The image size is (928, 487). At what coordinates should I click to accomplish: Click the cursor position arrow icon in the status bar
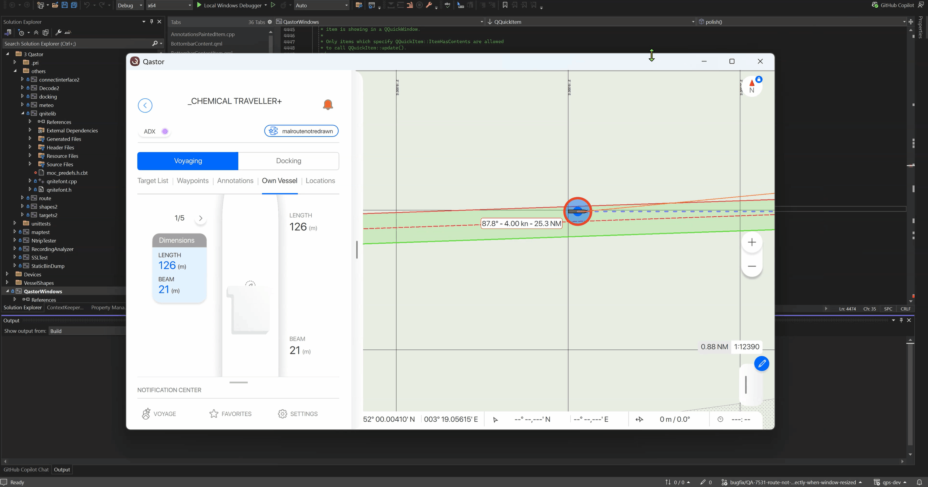pos(495,420)
